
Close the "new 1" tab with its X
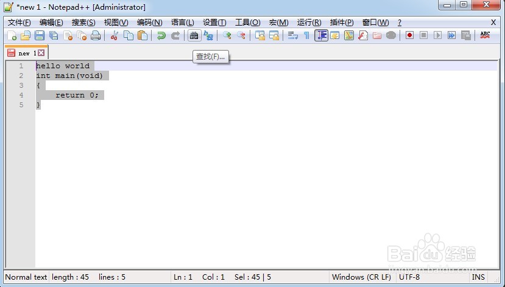41,53
